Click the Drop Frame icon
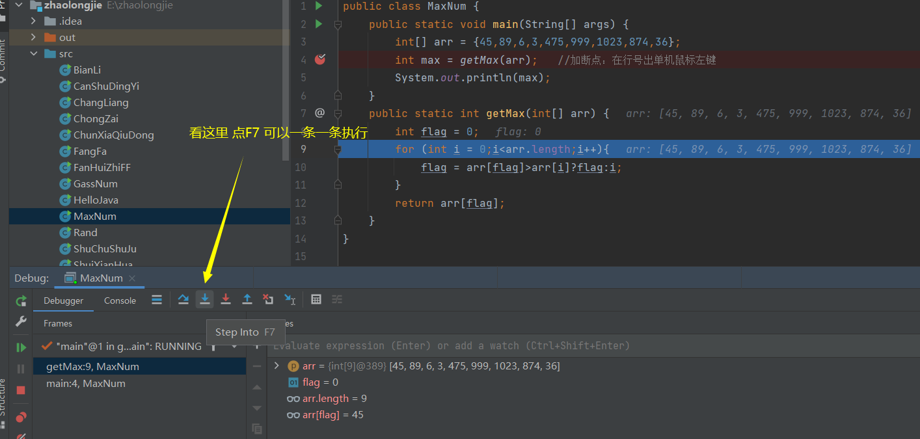 tap(268, 299)
